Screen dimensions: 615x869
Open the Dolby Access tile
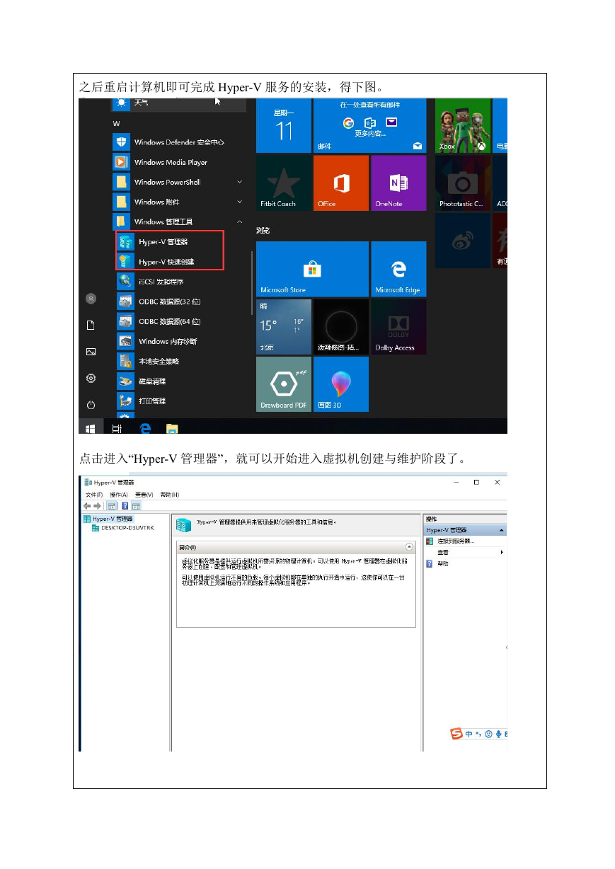click(x=398, y=326)
